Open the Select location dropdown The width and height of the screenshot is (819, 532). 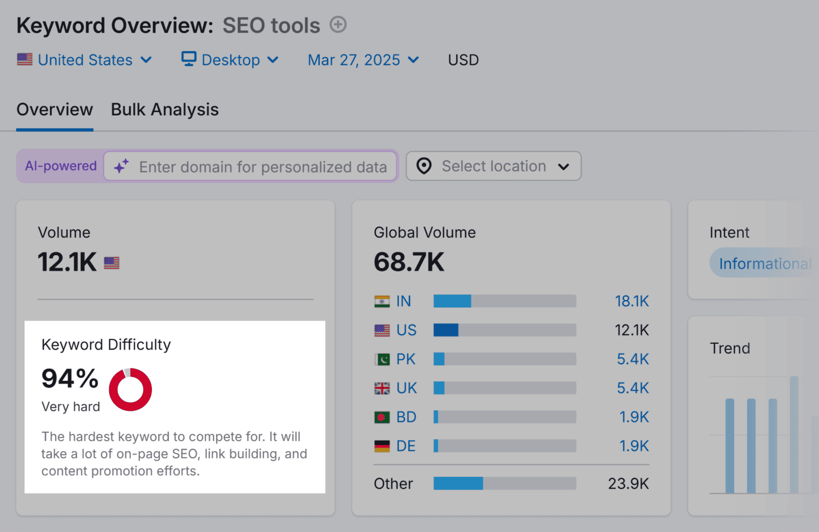pyautogui.click(x=494, y=166)
